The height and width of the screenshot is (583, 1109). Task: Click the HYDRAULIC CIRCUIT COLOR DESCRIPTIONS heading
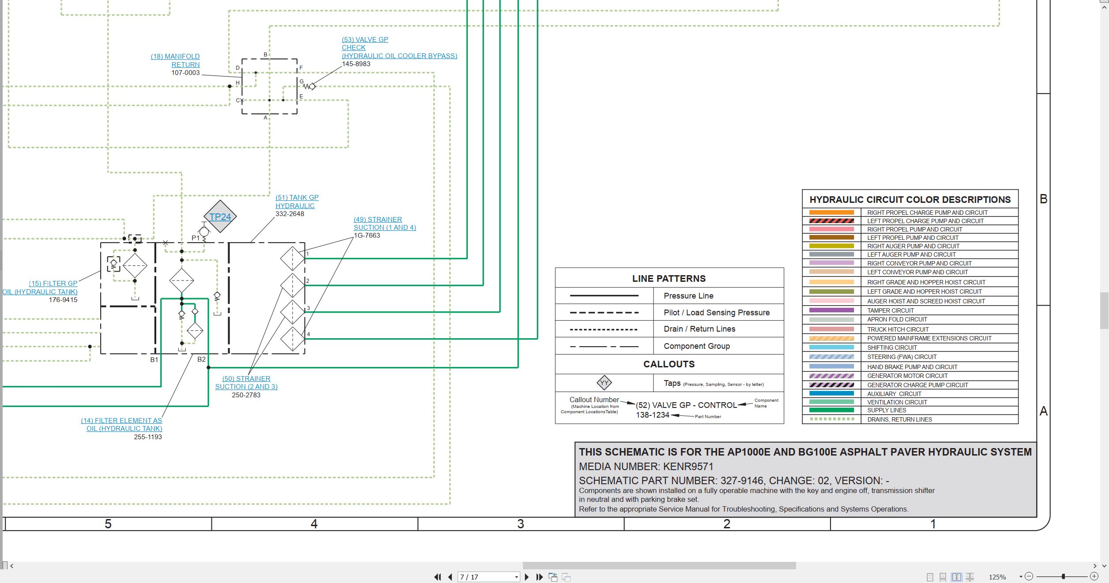[910, 200]
